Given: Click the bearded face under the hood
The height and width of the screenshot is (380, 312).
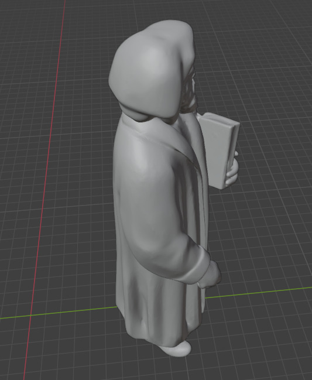Looking at the screenshot, I should coord(190,91).
